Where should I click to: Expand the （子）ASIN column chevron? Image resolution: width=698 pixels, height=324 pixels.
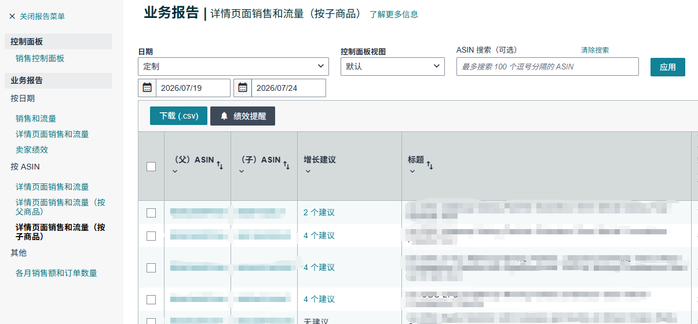242,171
